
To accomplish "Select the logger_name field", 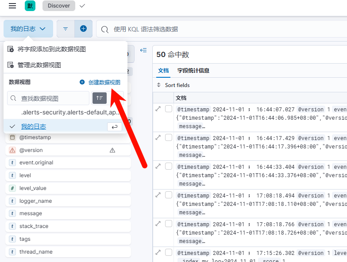I will pyautogui.click(x=68, y=201).
